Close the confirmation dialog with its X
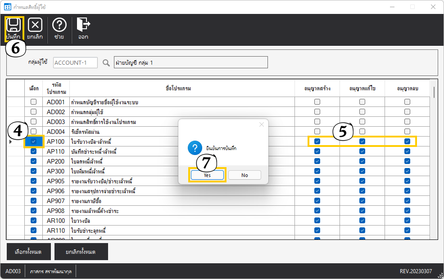The image size is (444, 279). [x=262, y=124]
